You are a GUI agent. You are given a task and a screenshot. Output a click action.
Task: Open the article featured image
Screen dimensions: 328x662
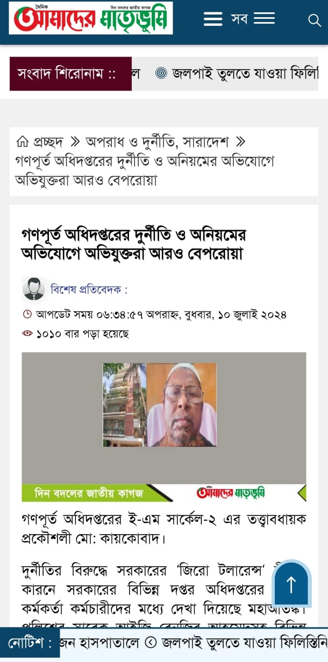click(164, 427)
